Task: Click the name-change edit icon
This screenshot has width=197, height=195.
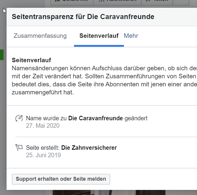Action: coord(19,118)
